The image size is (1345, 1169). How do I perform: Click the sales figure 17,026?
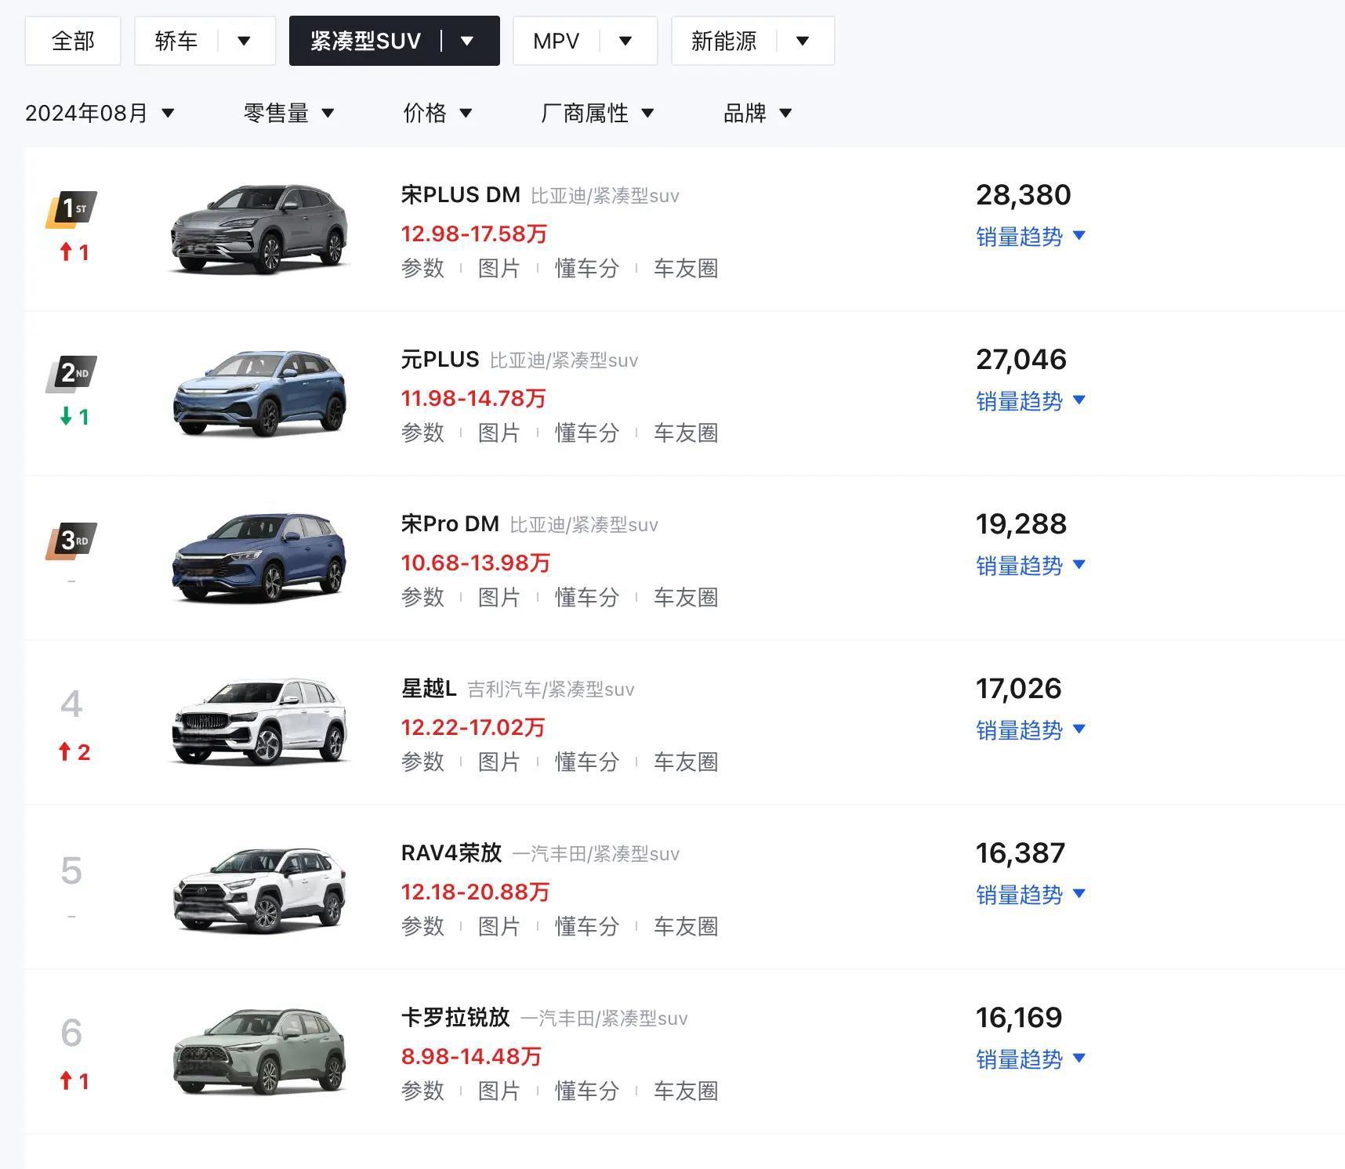pyautogui.click(x=1018, y=688)
